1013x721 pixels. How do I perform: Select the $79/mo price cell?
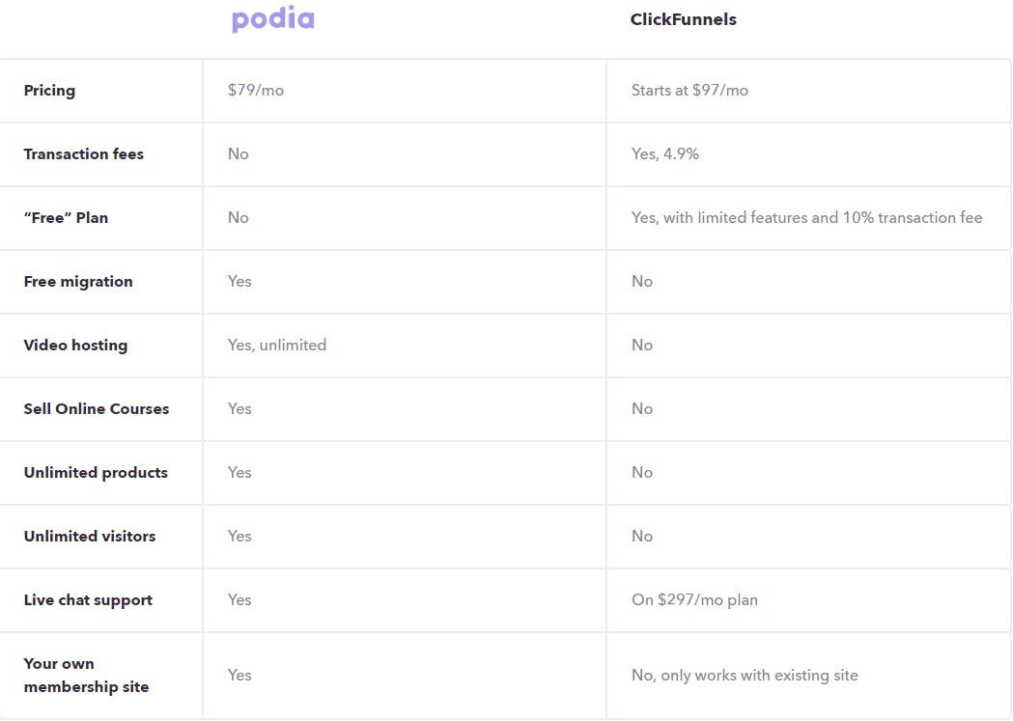point(255,90)
